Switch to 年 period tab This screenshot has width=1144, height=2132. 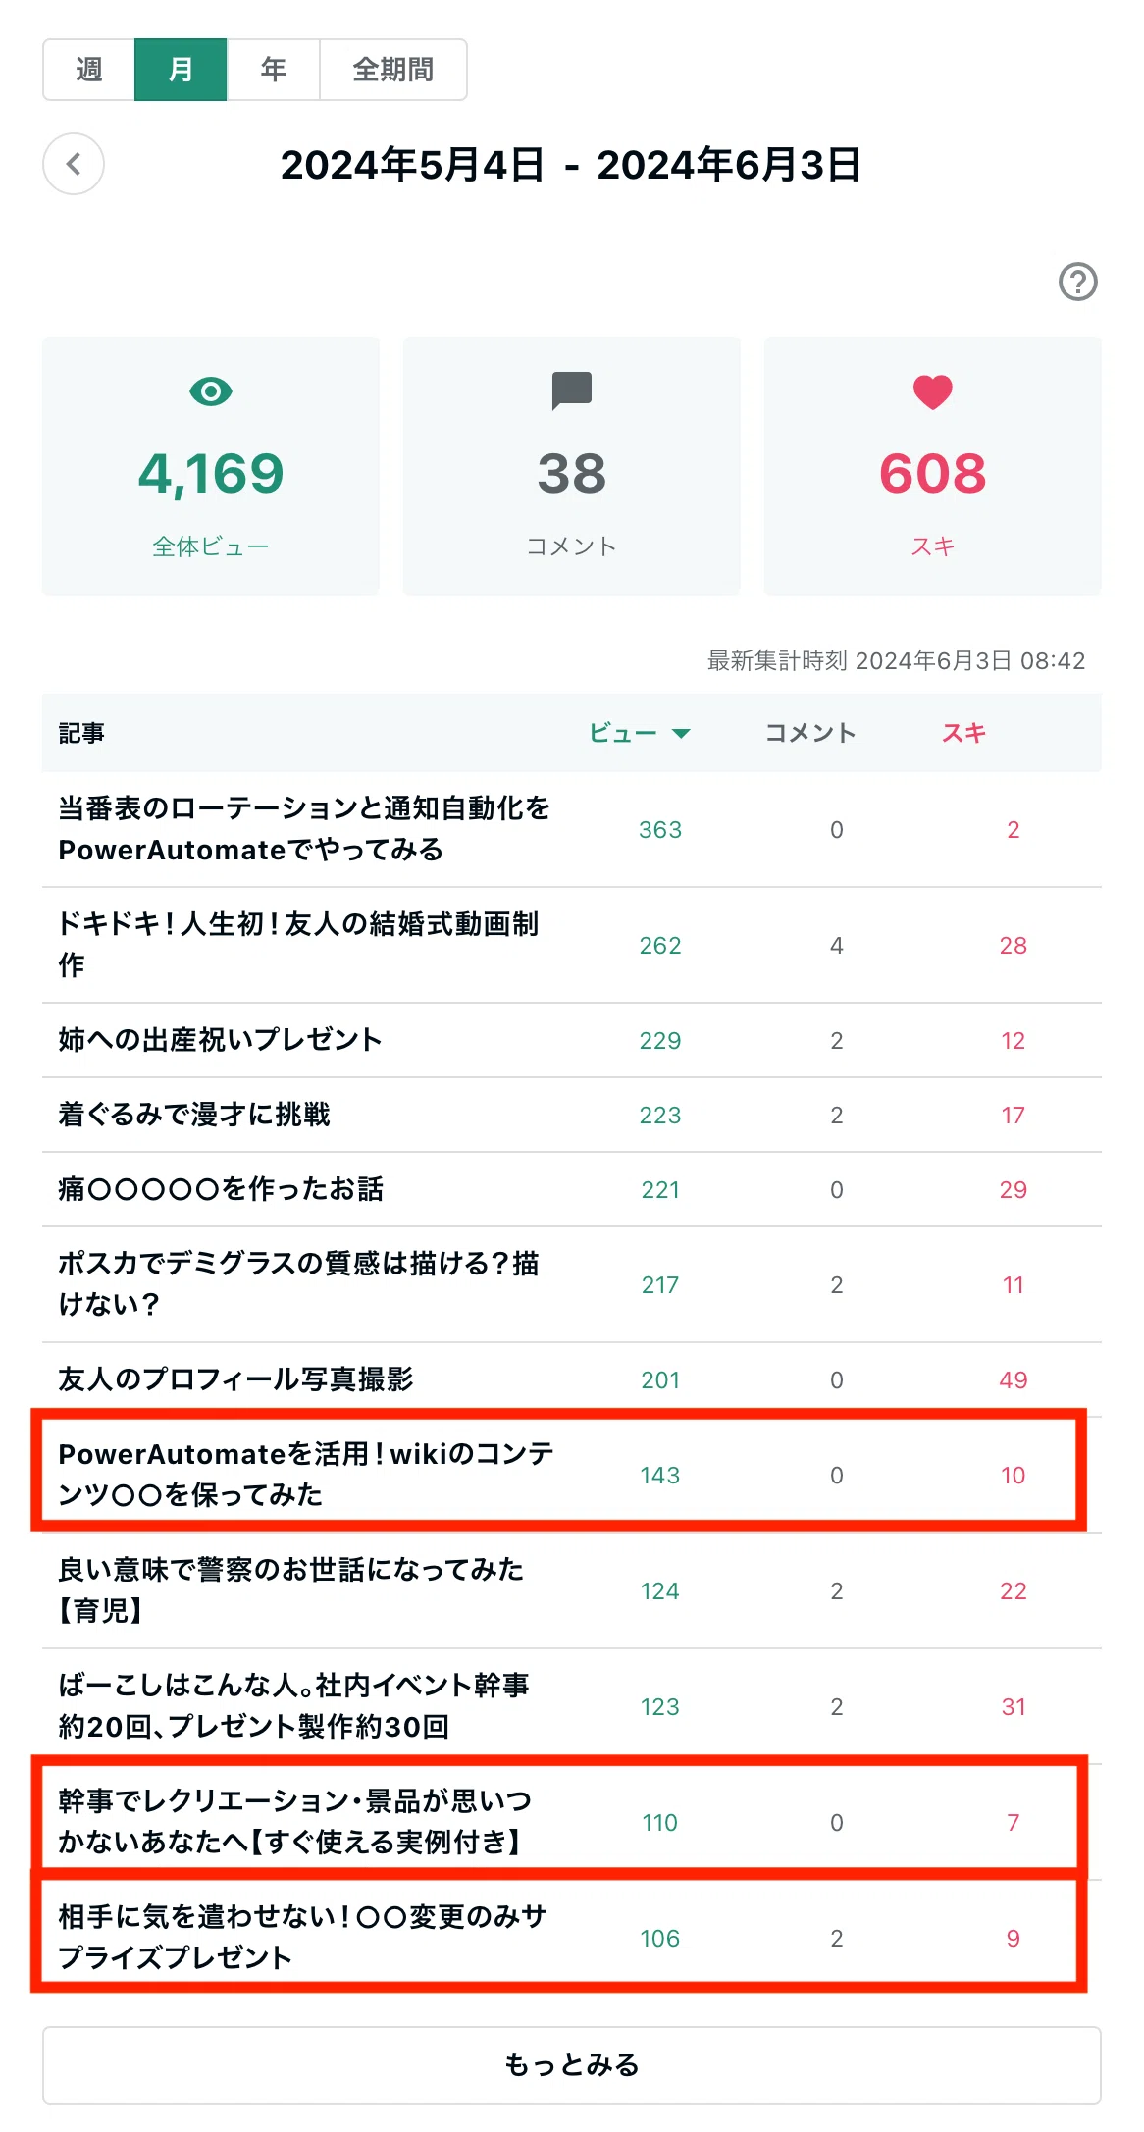273,70
